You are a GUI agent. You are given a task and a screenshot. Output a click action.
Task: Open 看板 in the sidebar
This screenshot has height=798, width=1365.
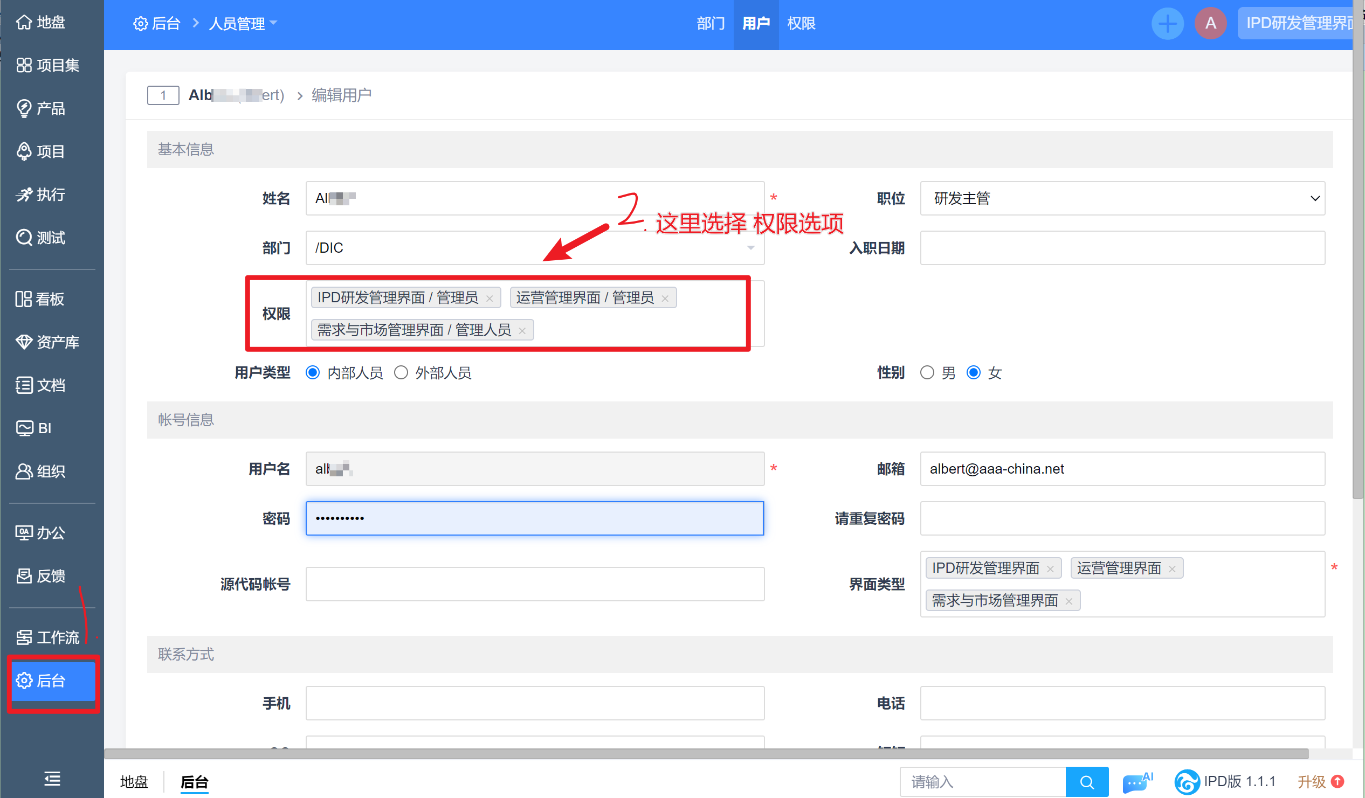click(x=41, y=299)
